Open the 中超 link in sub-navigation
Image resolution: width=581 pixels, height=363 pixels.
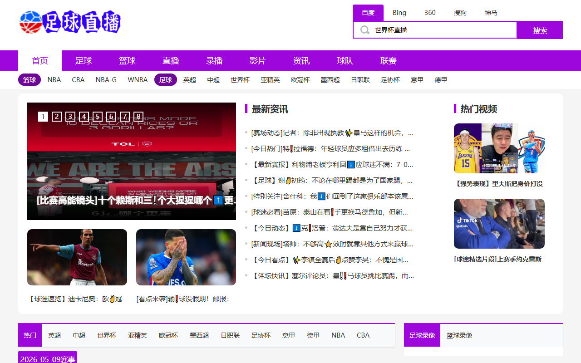[213, 80]
